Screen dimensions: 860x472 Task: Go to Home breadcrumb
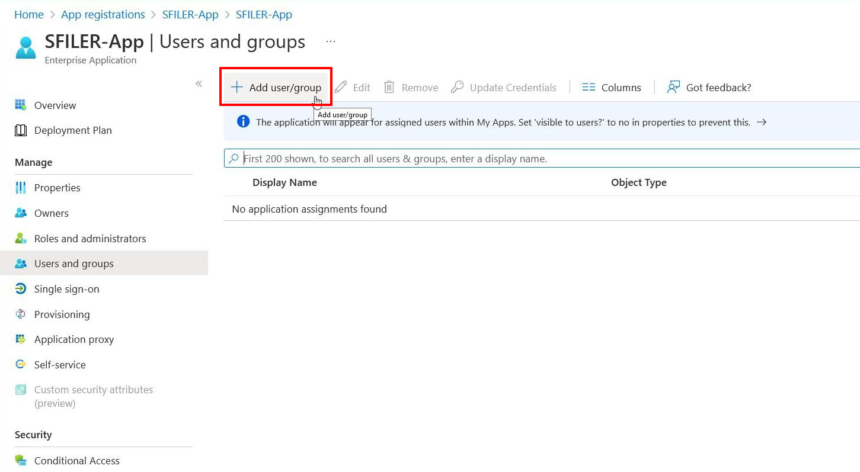29,14
